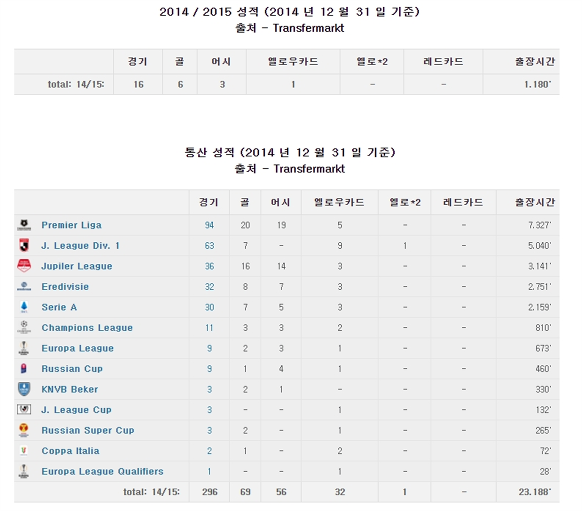Click the Premier Liga league logo icon

point(24,225)
